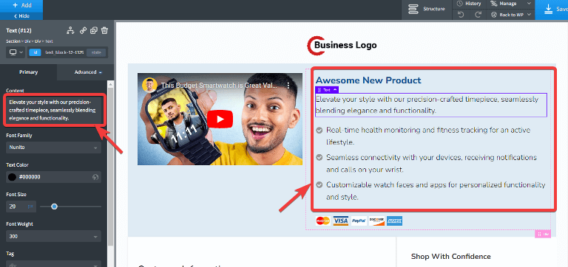Hide the left sidebar panel

click(x=21, y=16)
